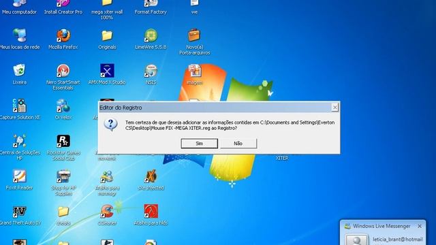
Task: Select Install Creator Pro shortcut
Action: click(x=63, y=7)
